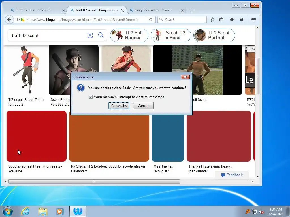Open the downloads arrow icon

click(232, 19)
